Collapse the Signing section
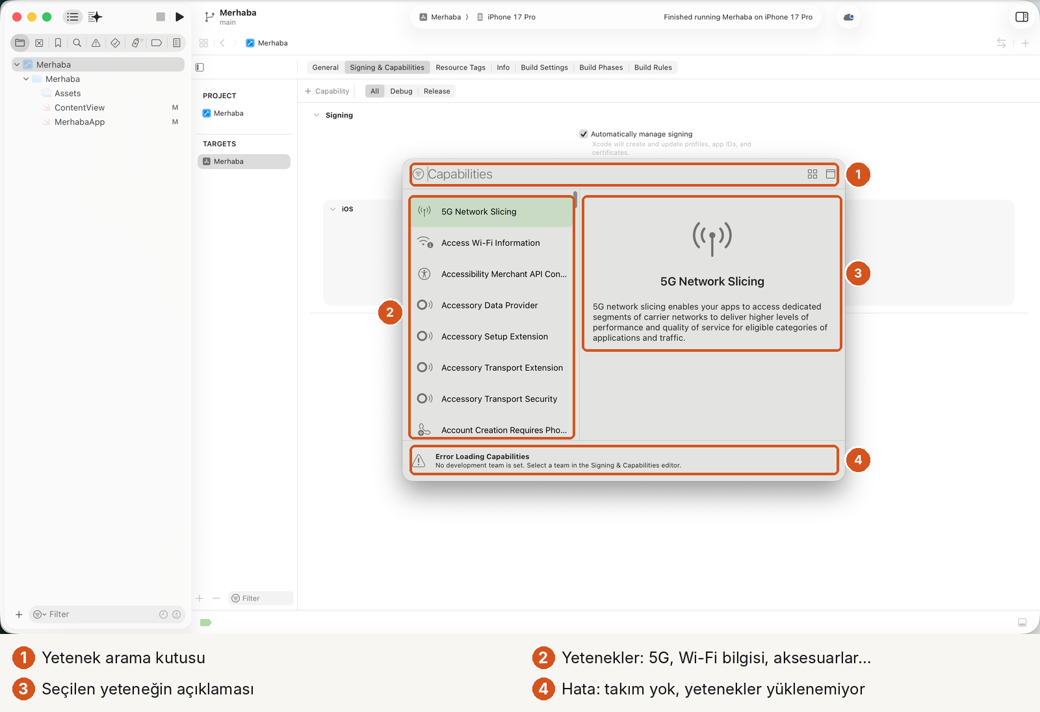The image size is (1040, 712). [317, 115]
